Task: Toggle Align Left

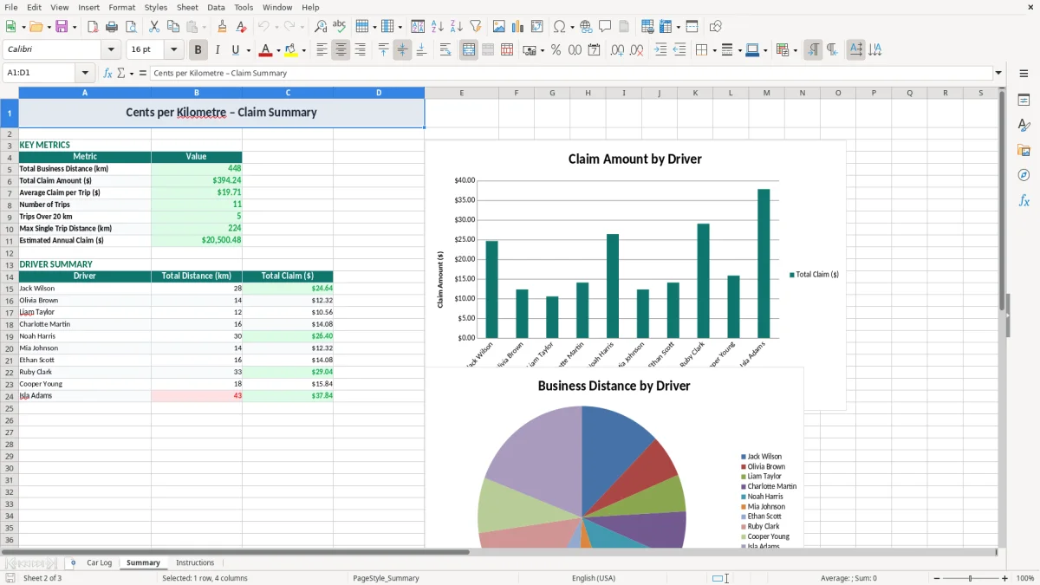Action: [x=322, y=50]
